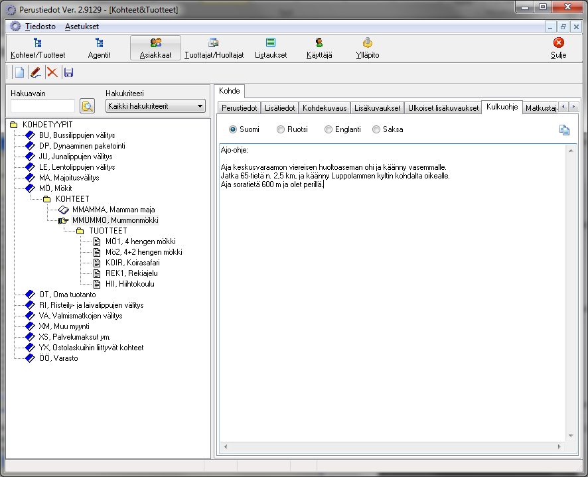
Task: Click the TUOTTEET folder icon
Action: pyautogui.click(x=80, y=231)
